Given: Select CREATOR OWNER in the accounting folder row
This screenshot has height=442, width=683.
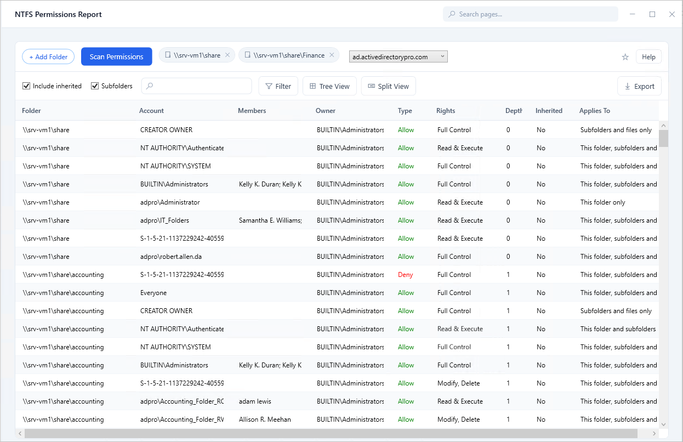Looking at the screenshot, I should 166,311.
